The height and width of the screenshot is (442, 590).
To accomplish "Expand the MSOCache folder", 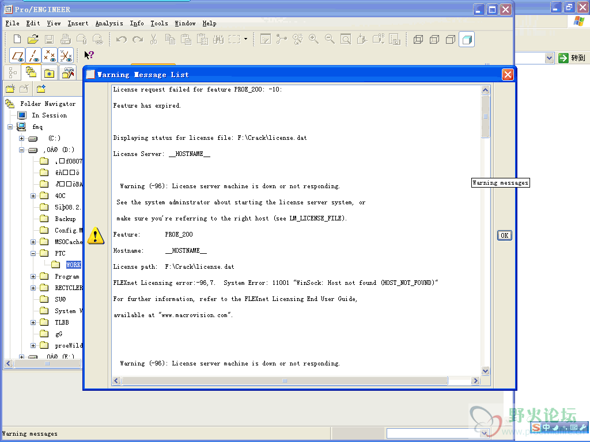I will 33,242.
